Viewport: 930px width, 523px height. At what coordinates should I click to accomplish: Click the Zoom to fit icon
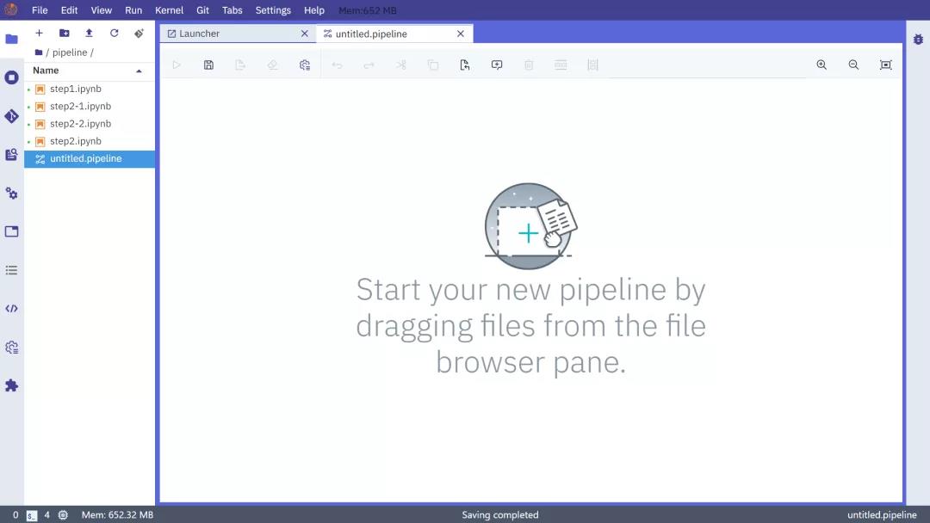pyautogui.click(x=885, y=65)
